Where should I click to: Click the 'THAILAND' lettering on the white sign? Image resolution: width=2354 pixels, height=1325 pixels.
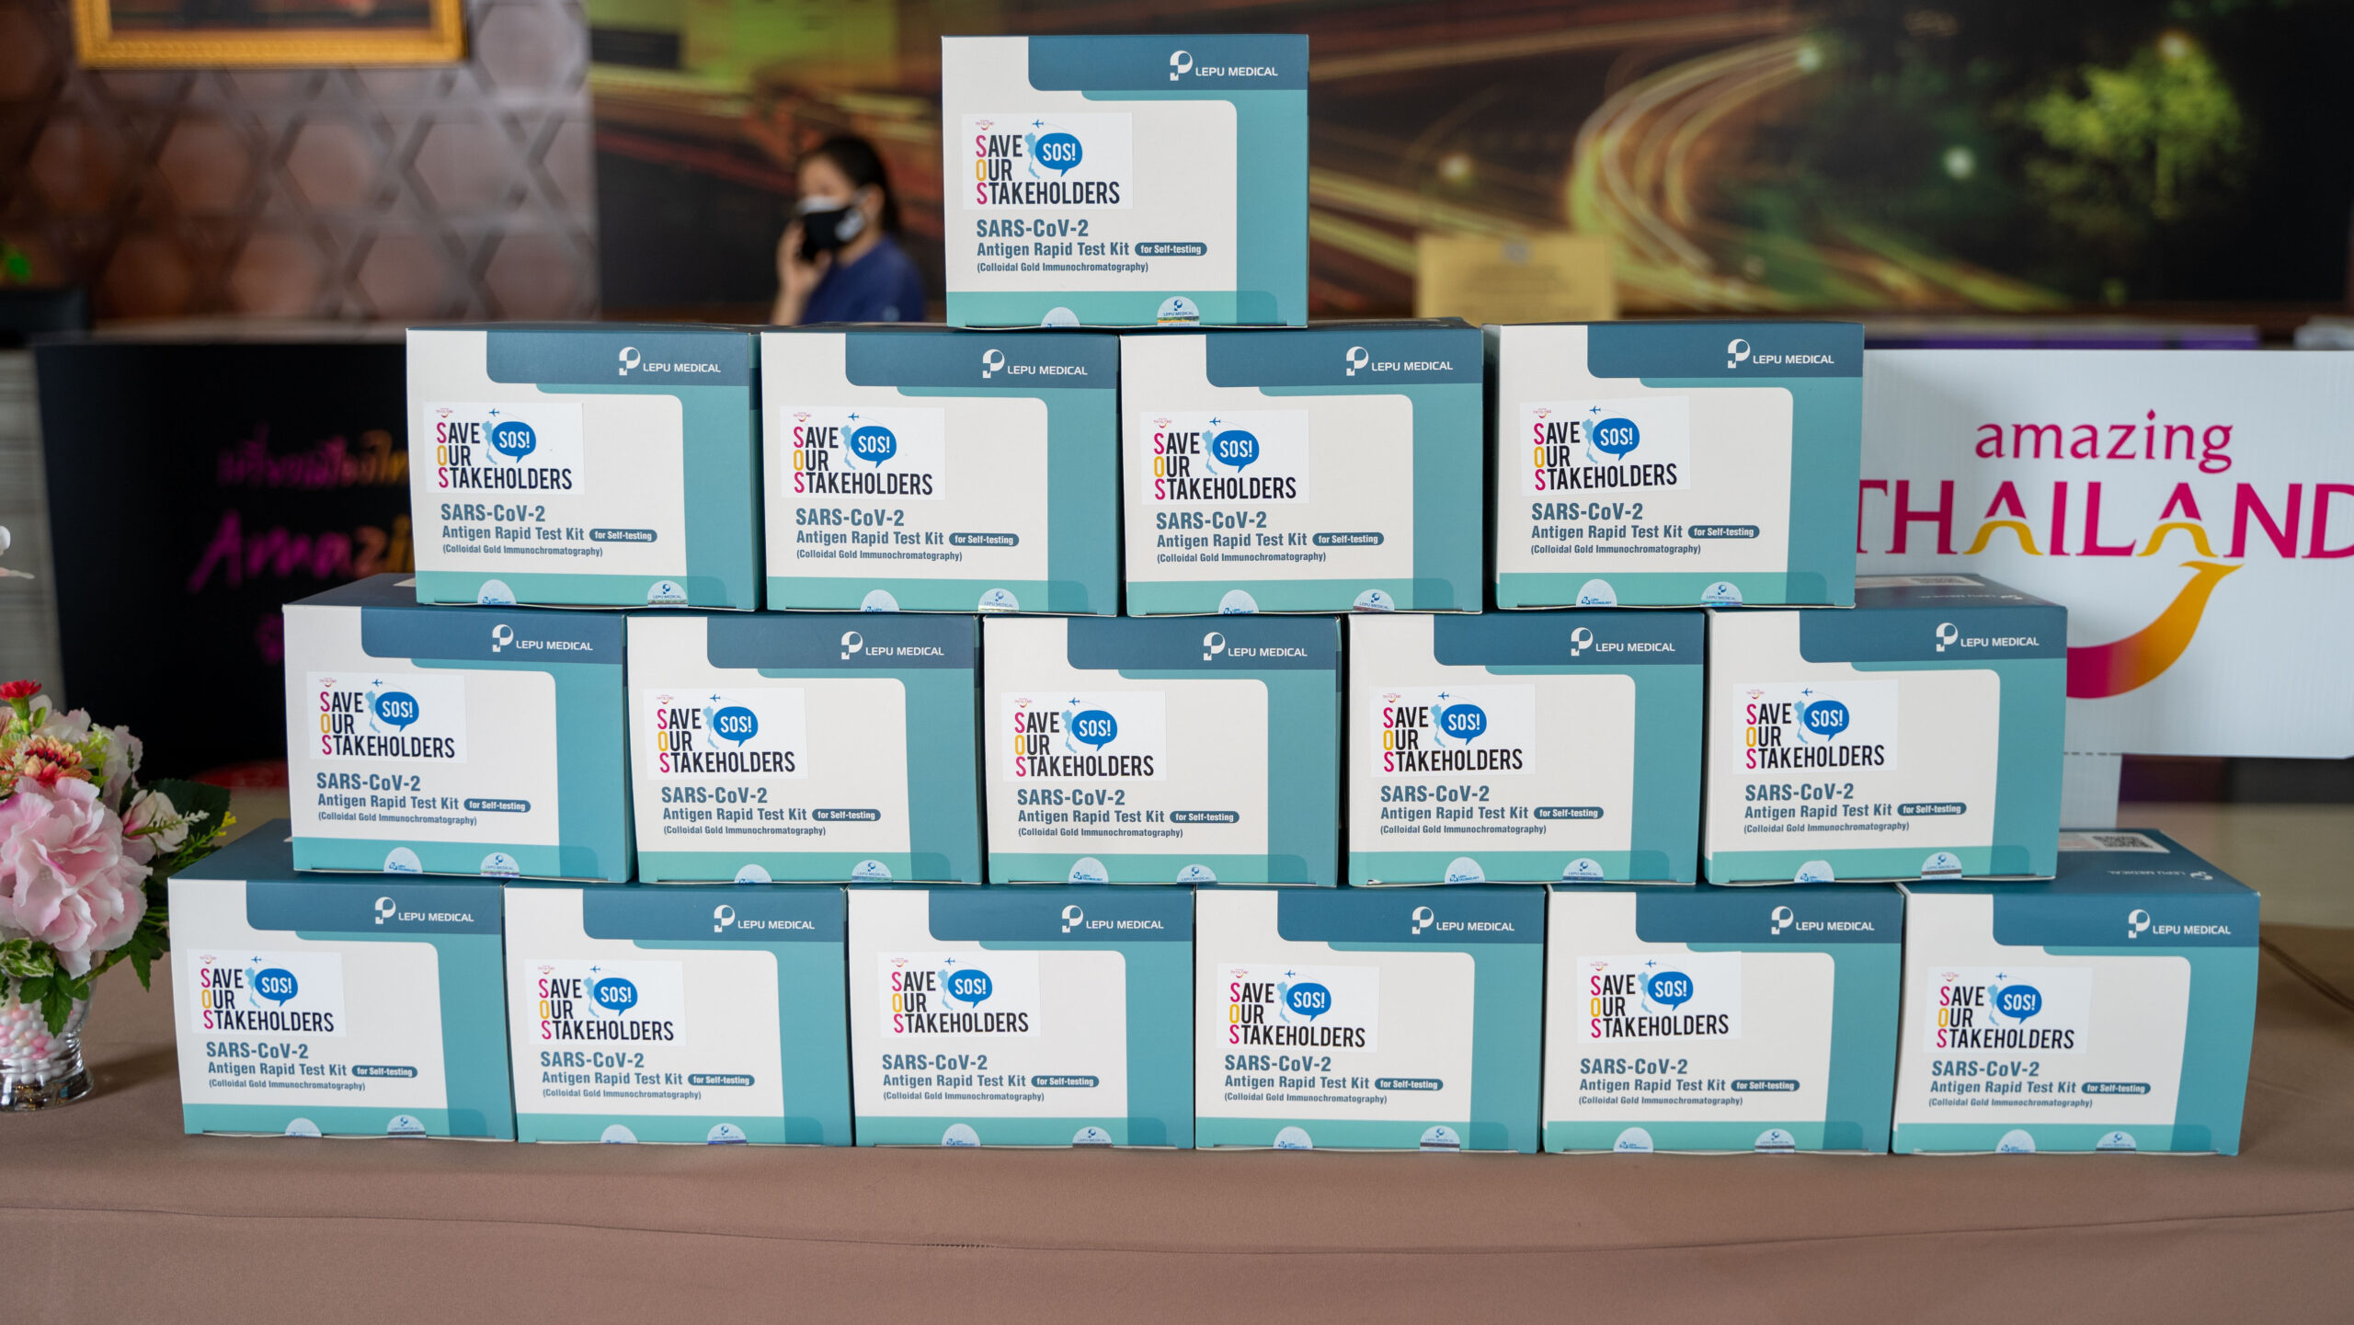pyautogui.click(x=2106, y=520)
